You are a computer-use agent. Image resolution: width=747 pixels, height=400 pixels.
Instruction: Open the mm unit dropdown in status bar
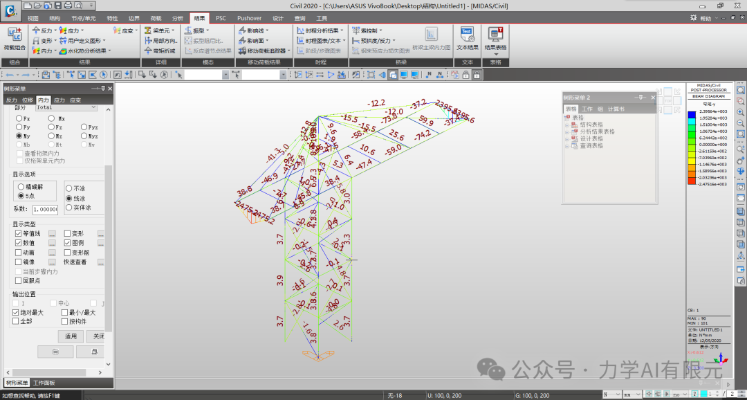pyautogui.click(x=633, y=394)
